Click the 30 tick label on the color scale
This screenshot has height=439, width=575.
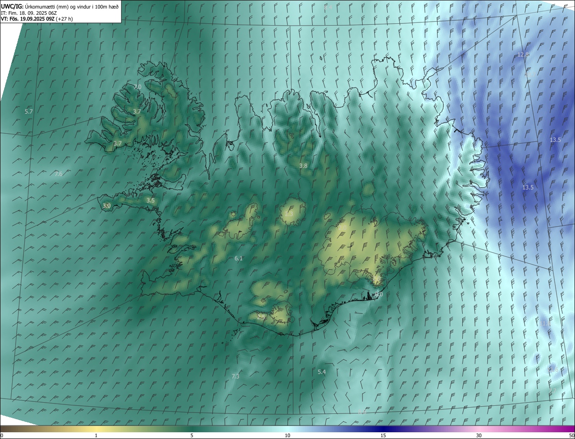[x=479, y=435]
